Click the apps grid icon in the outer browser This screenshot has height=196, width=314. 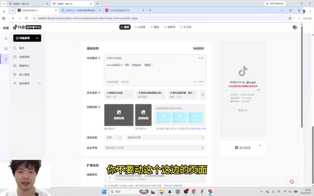(4, 18)
